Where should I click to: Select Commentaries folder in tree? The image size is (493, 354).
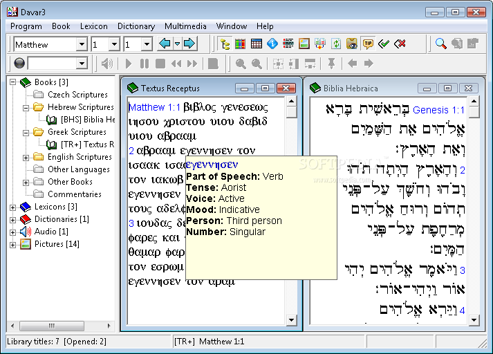[75, 194]
